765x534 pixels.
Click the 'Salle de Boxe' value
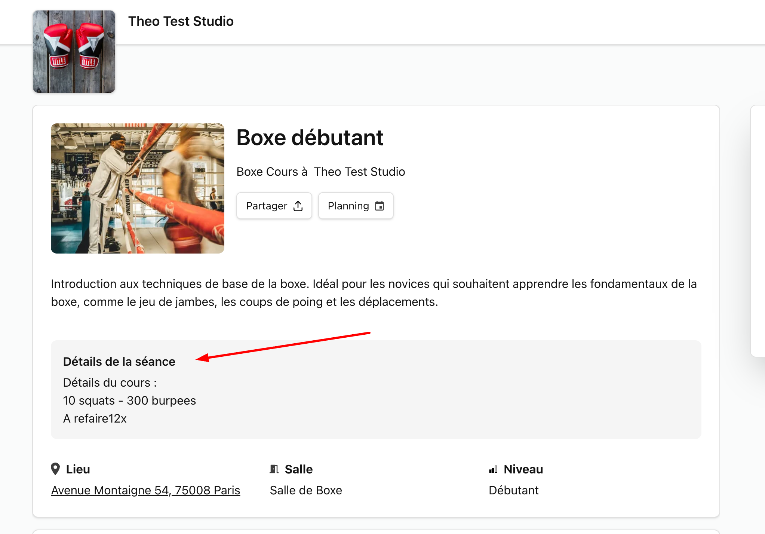click(x=306, y=490)
